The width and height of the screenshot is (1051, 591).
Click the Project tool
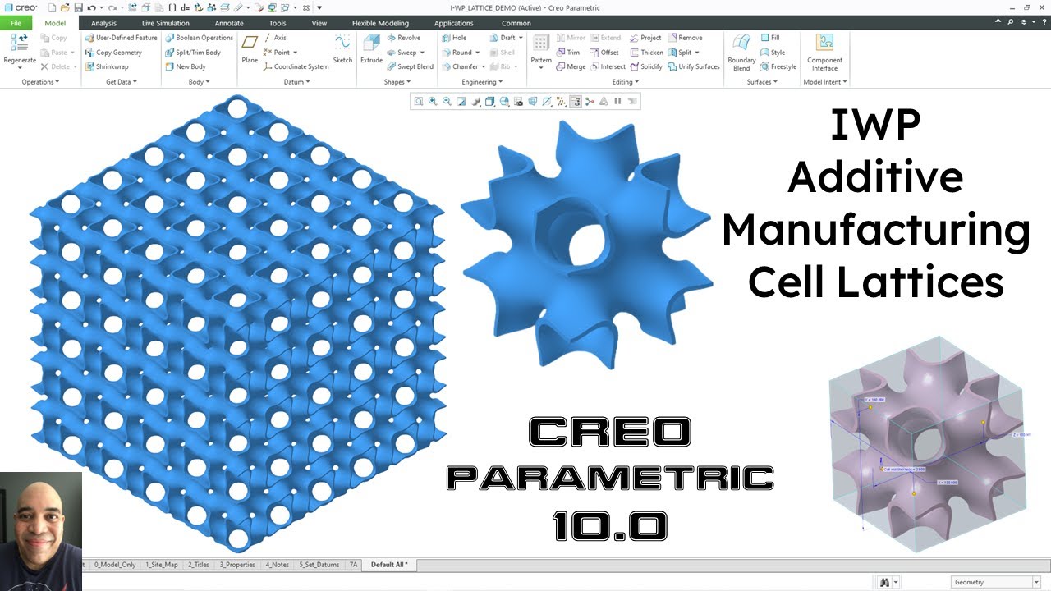pyautogui.click(x=645, y=38)
